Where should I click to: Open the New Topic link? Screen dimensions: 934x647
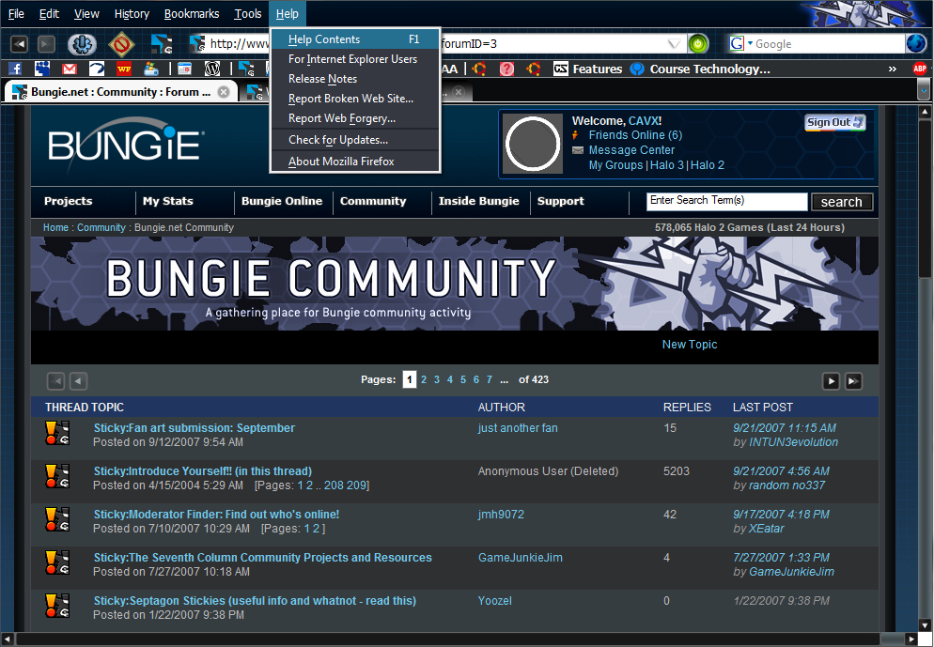[x=689, y=345]
